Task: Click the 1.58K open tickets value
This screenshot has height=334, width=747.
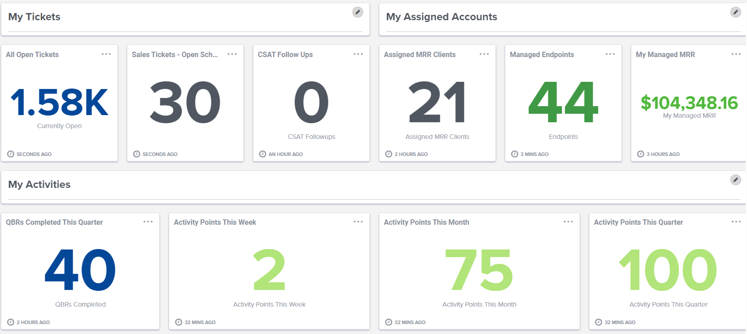Action: pyautogui.click(x=59, y=102)
